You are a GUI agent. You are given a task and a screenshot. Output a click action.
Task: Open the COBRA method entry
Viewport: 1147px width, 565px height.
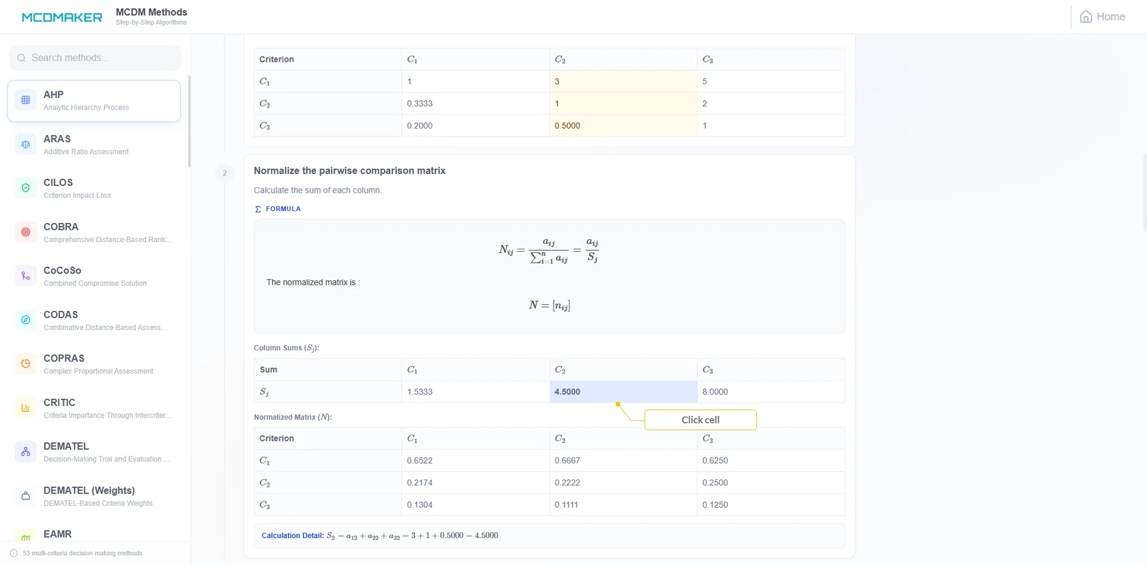click(94, 232)
